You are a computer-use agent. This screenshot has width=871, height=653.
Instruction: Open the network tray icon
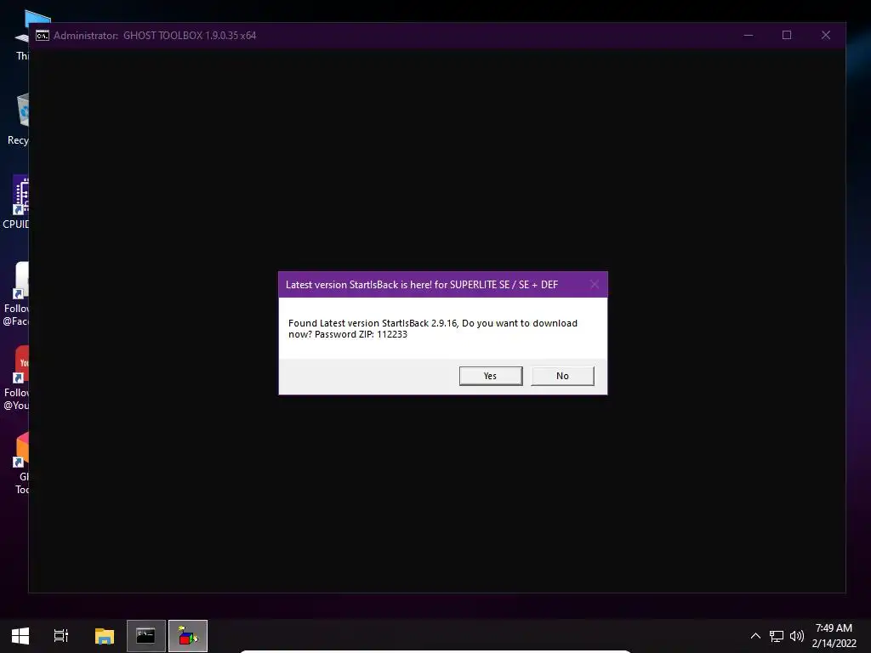click(776, 636)
